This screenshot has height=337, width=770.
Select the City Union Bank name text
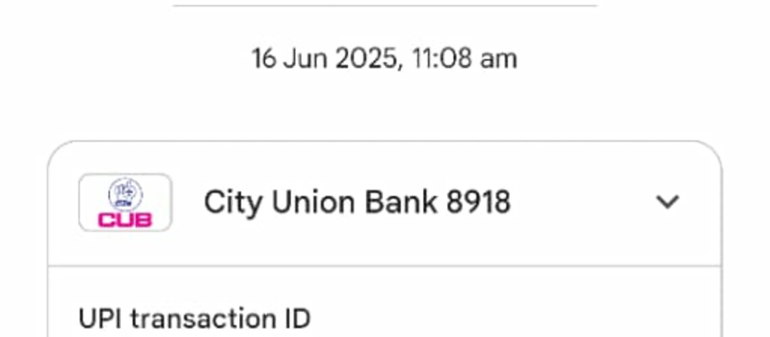[321, 202]
